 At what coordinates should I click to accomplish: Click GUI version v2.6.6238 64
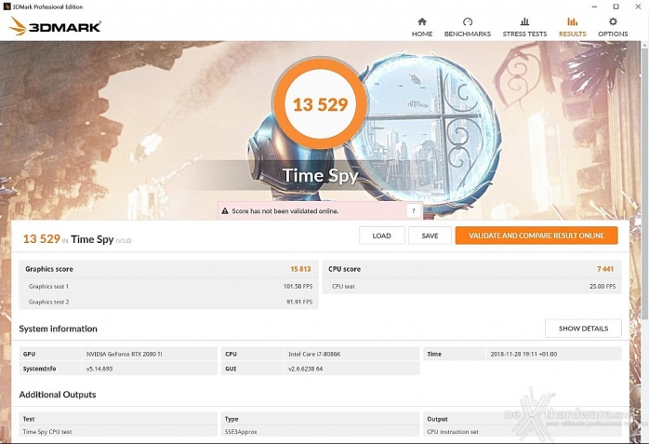(x=306, y=369)
